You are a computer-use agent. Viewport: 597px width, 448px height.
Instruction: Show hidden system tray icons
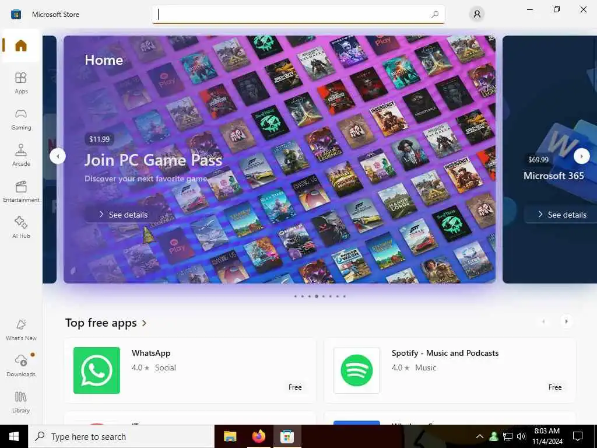(480, 436)
